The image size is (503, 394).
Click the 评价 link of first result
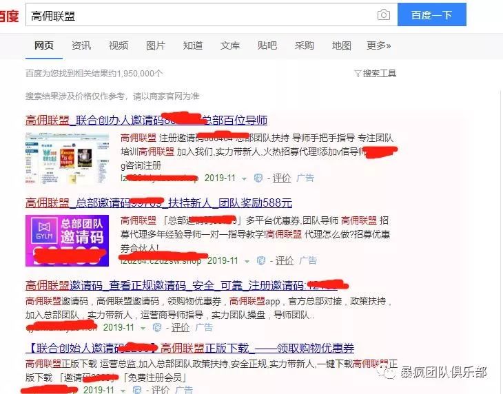[x=282, y=178]
